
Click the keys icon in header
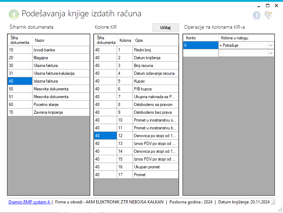(x=268, y=15)
